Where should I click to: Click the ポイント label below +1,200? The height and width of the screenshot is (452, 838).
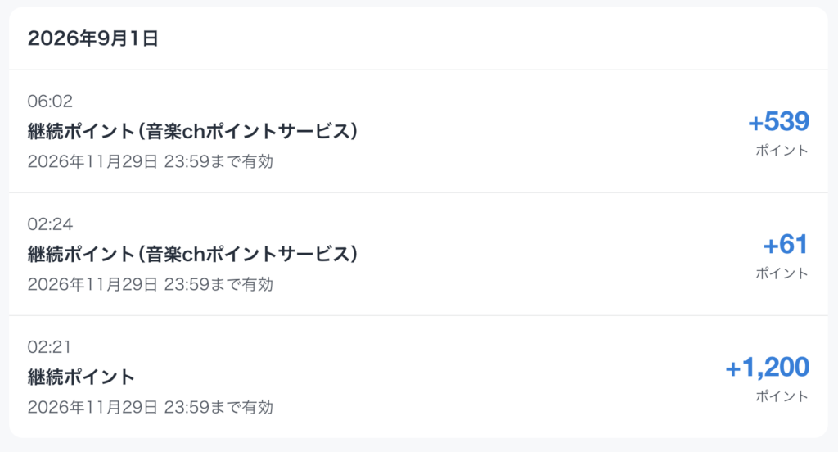tap(782, 397)
